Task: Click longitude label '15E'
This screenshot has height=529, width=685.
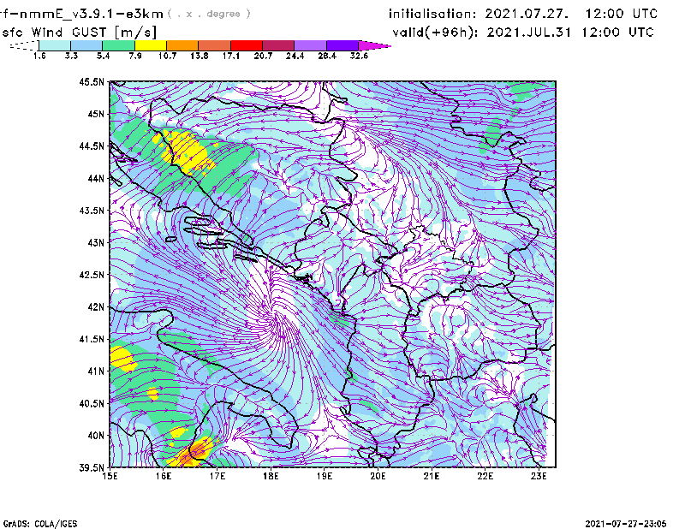Action: point(110,476)
